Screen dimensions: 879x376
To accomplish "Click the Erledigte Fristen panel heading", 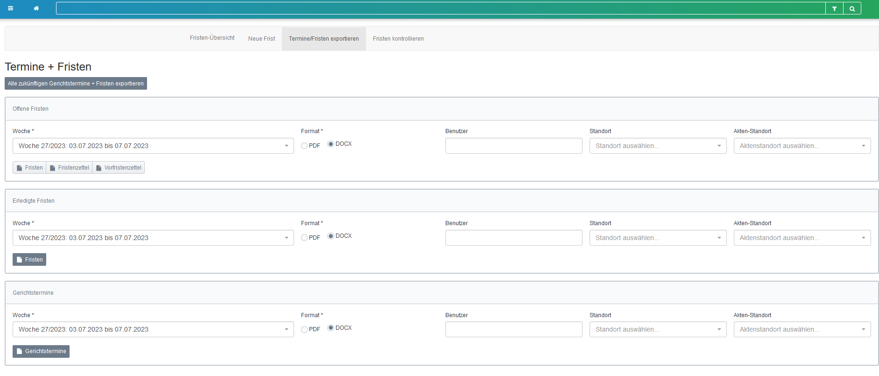I will [34, 201].
